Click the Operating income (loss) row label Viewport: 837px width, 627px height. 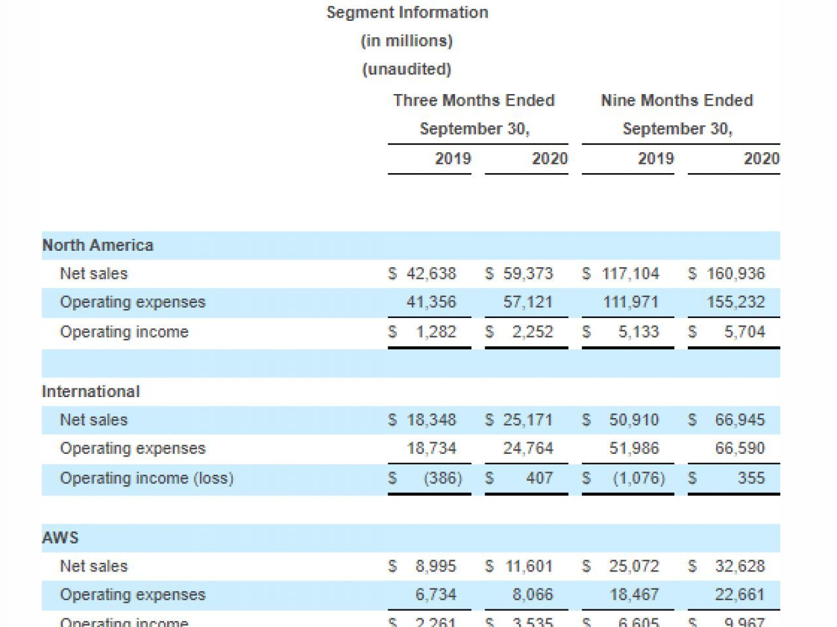[147, 478]
